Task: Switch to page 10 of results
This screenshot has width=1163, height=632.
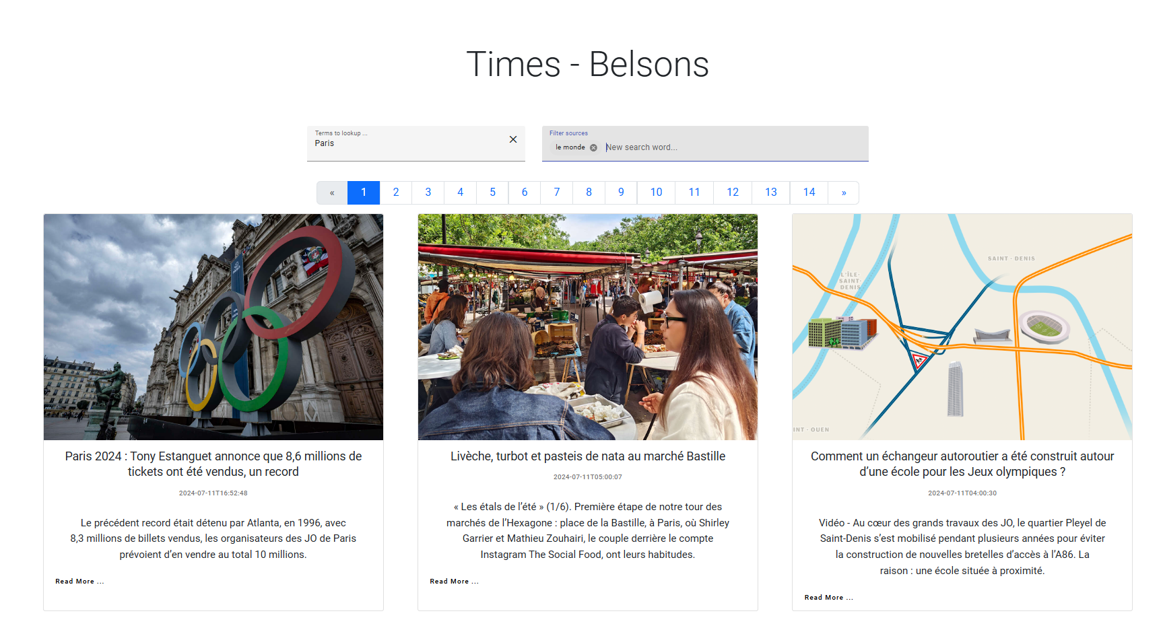Action: point(656,192)
